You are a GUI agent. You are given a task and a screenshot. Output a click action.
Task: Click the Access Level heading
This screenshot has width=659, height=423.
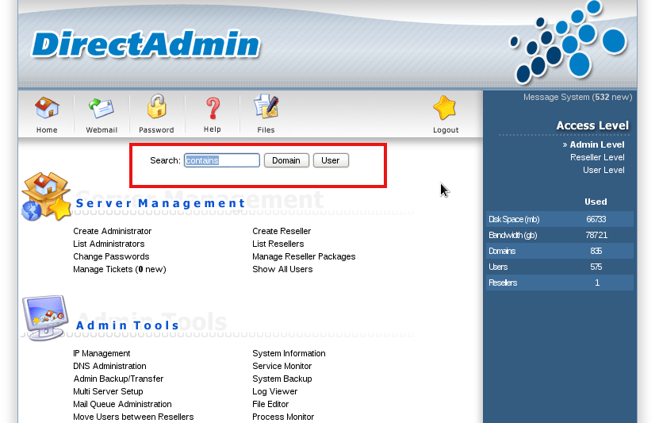(x=592, y=125)
